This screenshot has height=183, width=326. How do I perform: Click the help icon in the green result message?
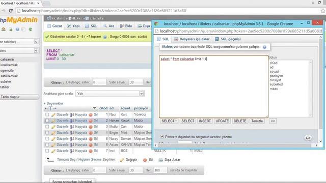(105, 37)
